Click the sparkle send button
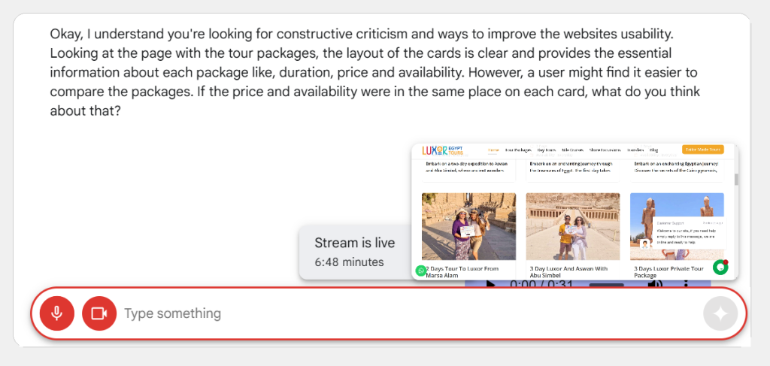The image size is (770, 366). point(720,314)
